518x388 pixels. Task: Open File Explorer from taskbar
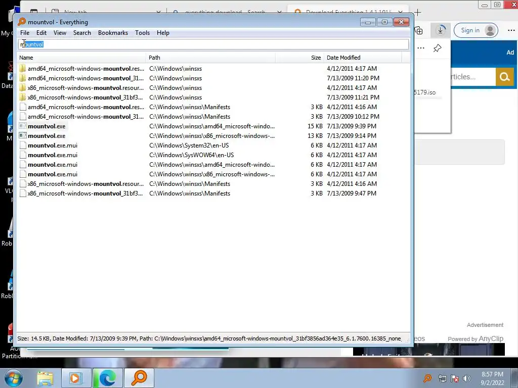pos(45,378)
